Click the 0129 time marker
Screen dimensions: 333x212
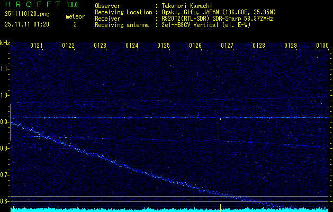click(291, 46)
